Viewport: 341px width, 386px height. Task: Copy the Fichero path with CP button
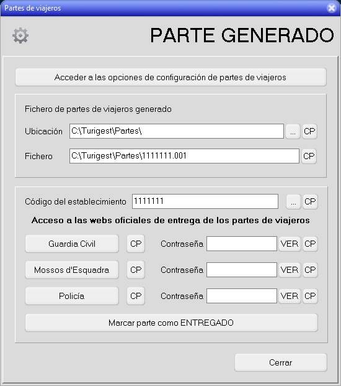309,156
